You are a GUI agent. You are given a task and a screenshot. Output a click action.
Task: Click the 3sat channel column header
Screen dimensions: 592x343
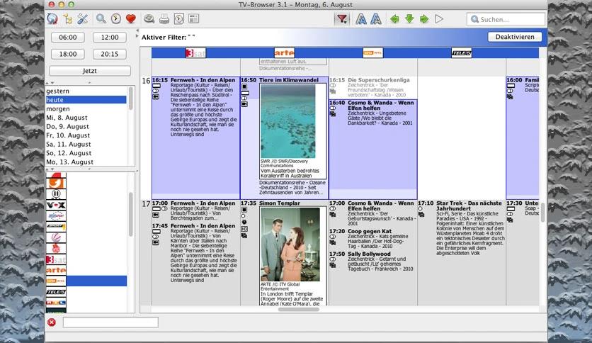pyautogui.click(x=195, y=53)
